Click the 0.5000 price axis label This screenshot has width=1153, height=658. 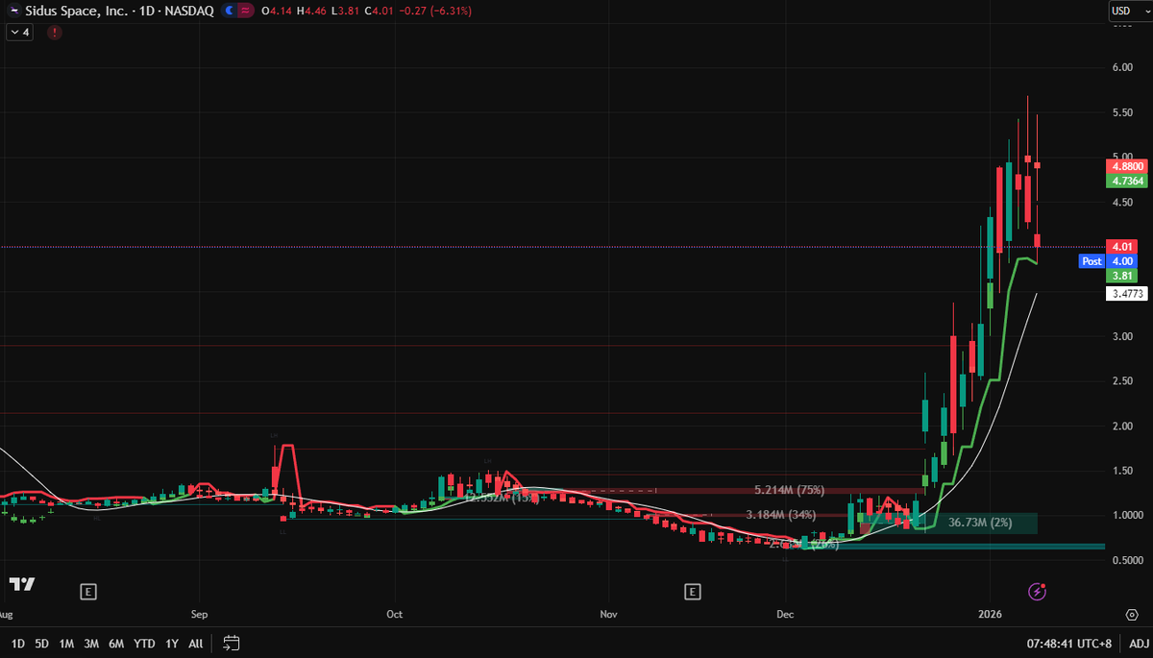pyautogui.click(x=1127, y=560)
